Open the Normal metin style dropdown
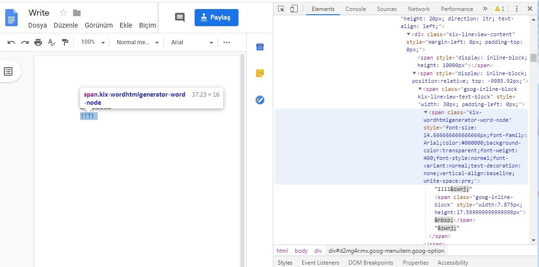 click(x=137, y=42)
